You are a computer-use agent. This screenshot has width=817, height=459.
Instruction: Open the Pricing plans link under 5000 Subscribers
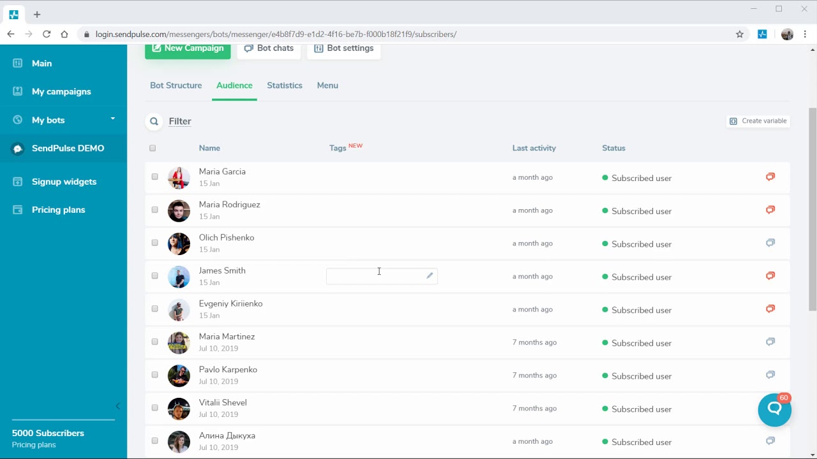34,445
